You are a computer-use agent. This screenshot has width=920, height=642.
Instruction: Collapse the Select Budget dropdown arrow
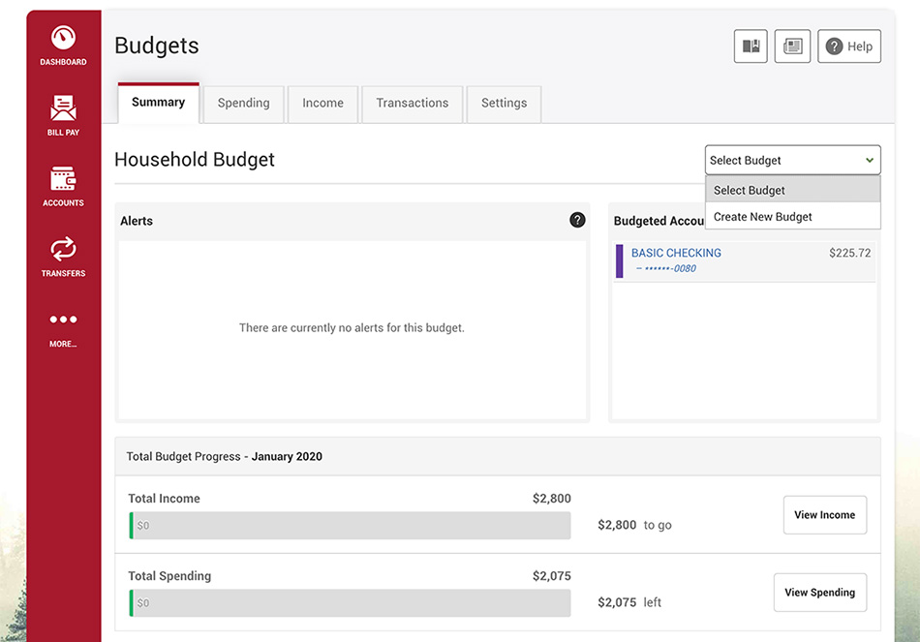pyautogui.click(x=869, y=160)
